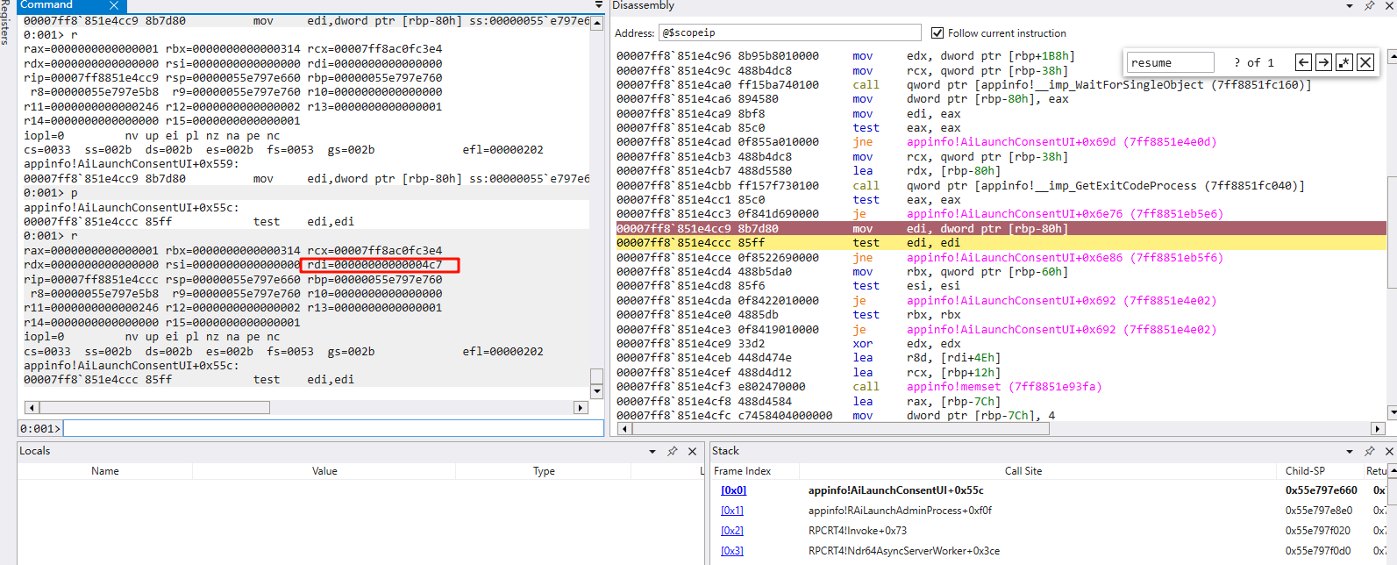The image size is (1397, 565).
Task: Close the Disassembly pane
Action: (1390, 6)
